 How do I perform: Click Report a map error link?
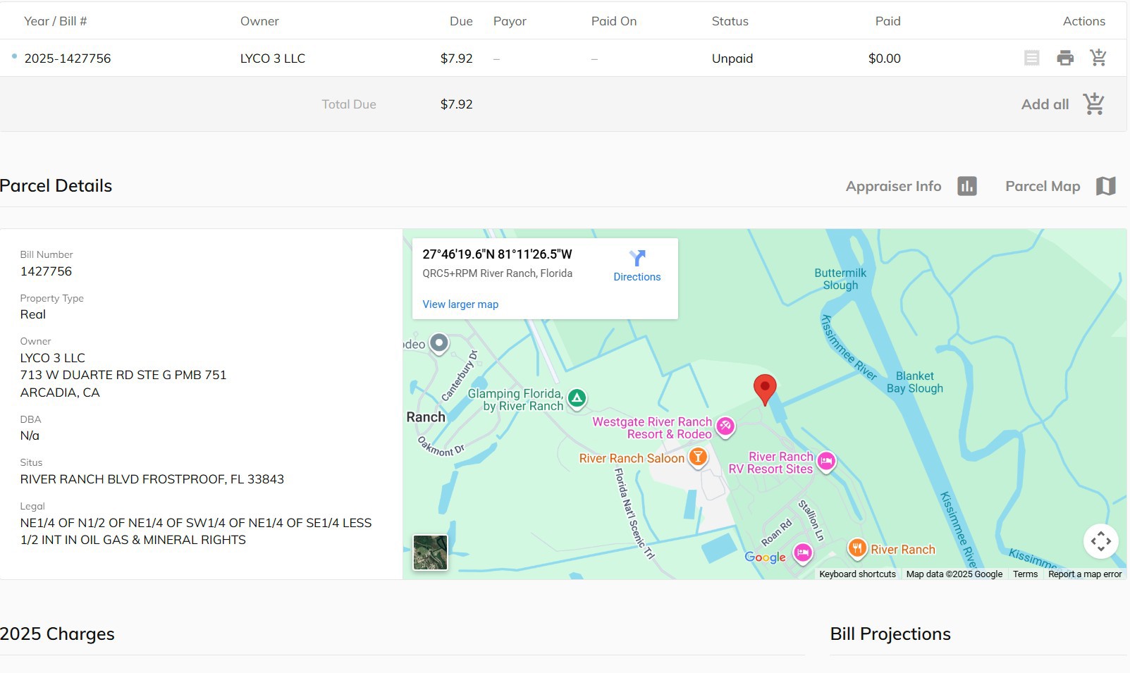(1084, 574)
